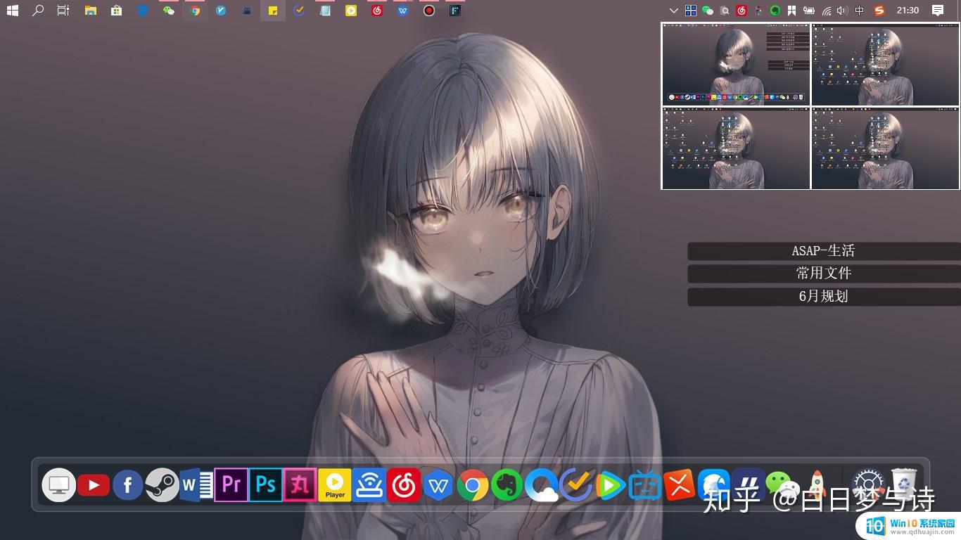Launch Tencent Video from the dock
This screenshot has height=540, width=961.
(611, 485)
